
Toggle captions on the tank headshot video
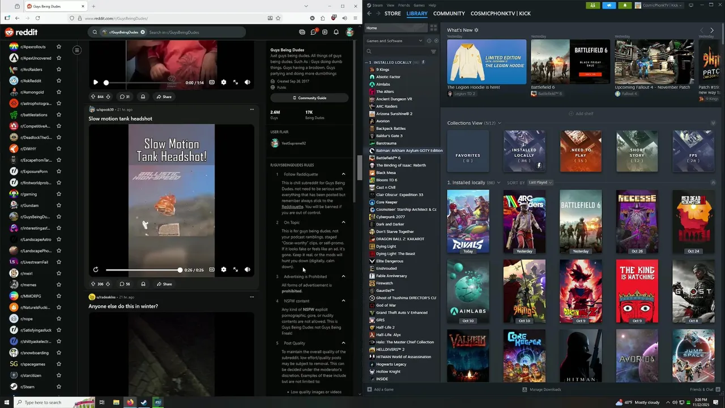(212, 270)
